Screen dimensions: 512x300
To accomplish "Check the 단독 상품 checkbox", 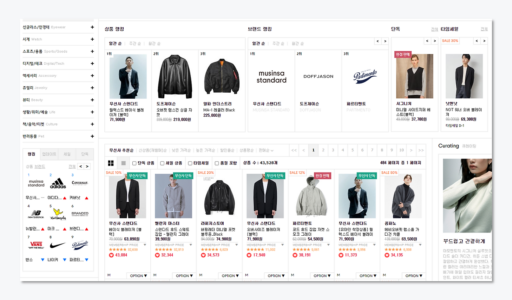I will (134, 163).
